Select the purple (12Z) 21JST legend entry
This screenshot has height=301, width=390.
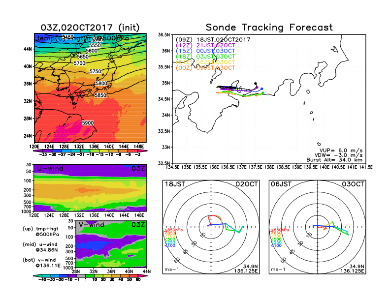(205, 45)
